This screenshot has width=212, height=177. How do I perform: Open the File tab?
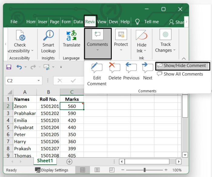(x=14, y=22)
